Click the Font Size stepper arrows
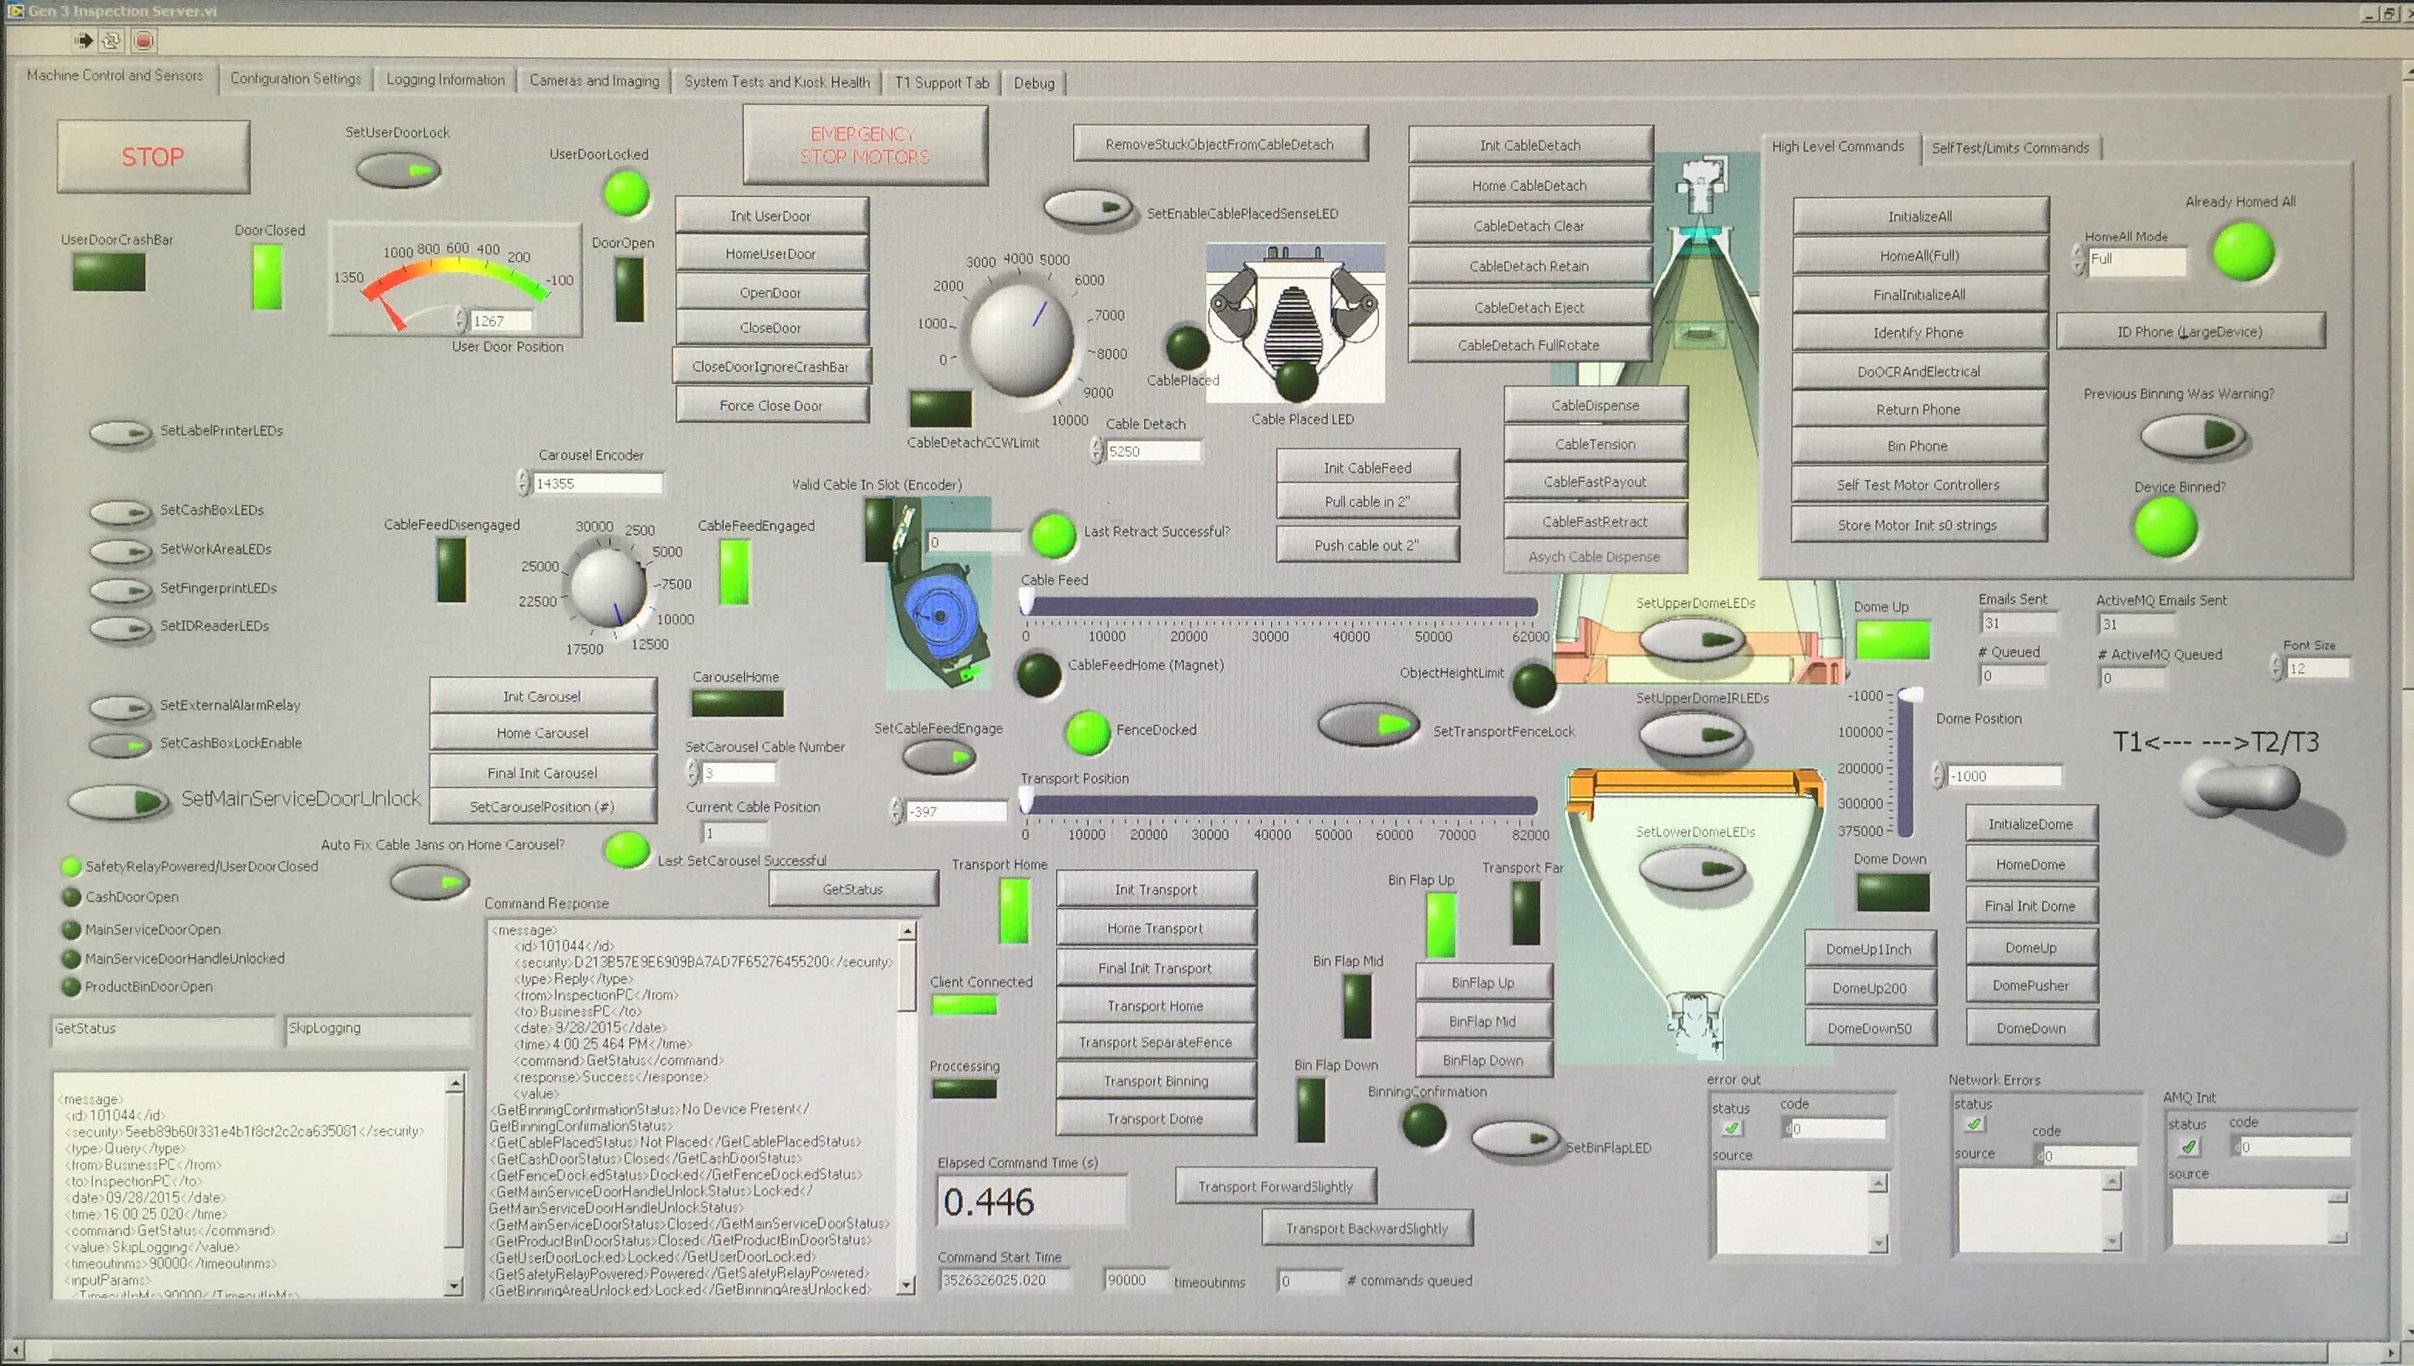Image resolution: width=2414 pixels, height=1366 pixels. tap(2276, 667)
